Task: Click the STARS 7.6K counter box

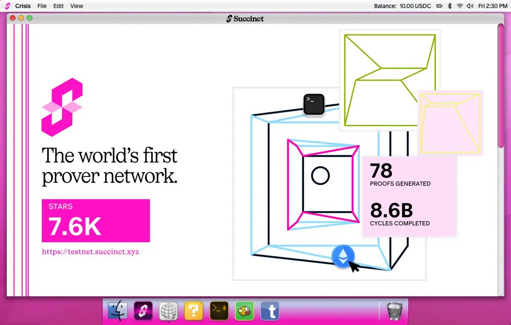Action: pos(95,220)
